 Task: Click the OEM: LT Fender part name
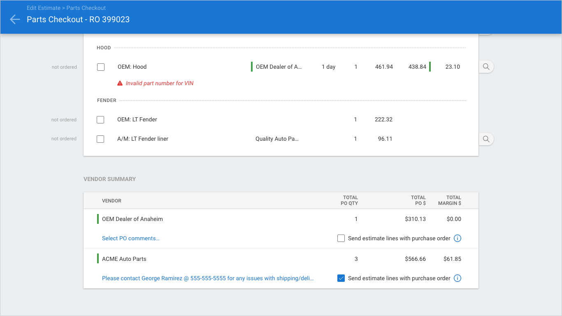(137, 119)
